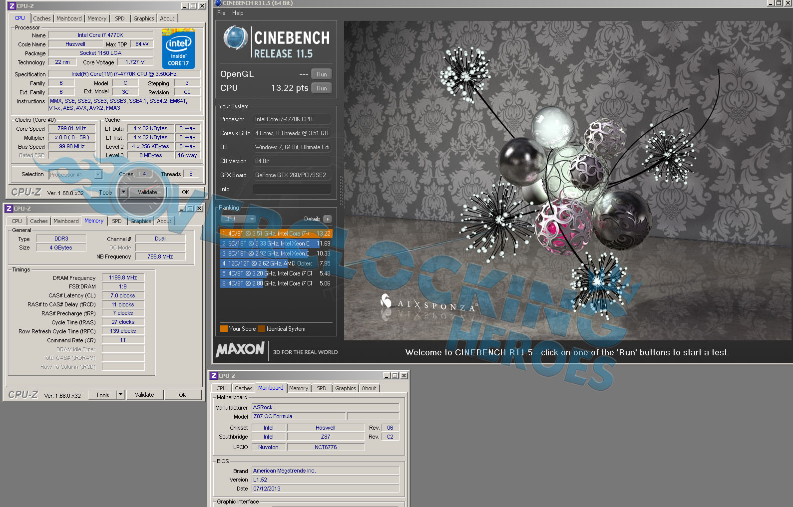Click the Z icon in the CPU tab window title bar

[x=11, y=6]
